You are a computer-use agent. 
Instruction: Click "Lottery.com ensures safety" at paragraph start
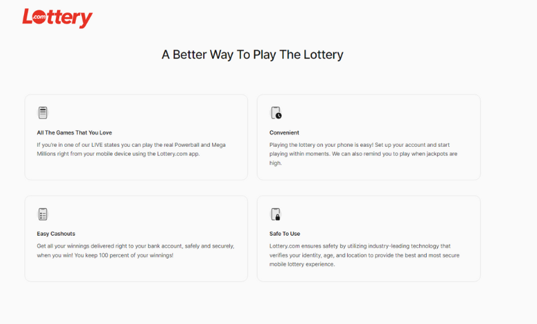[x=306, y=246]
